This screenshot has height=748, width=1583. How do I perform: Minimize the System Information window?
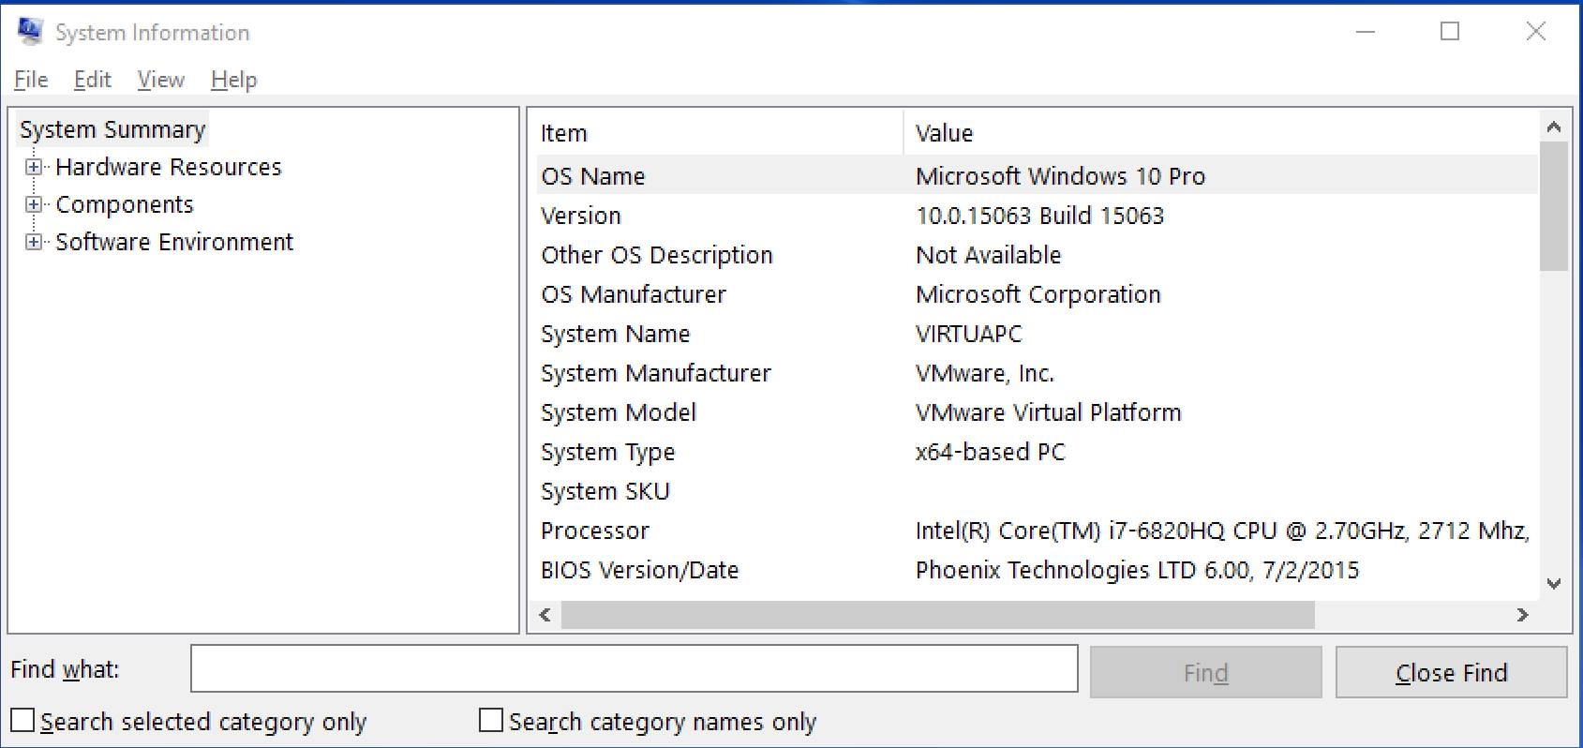(x=1366, y=32)
